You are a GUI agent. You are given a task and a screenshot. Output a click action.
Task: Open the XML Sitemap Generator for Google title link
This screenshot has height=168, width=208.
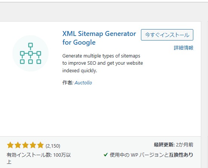click(99, 38)
